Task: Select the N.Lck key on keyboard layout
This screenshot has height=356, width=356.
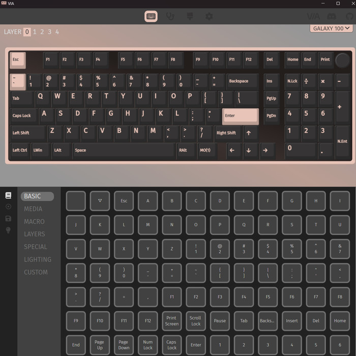Action: [x=292, y=81]
